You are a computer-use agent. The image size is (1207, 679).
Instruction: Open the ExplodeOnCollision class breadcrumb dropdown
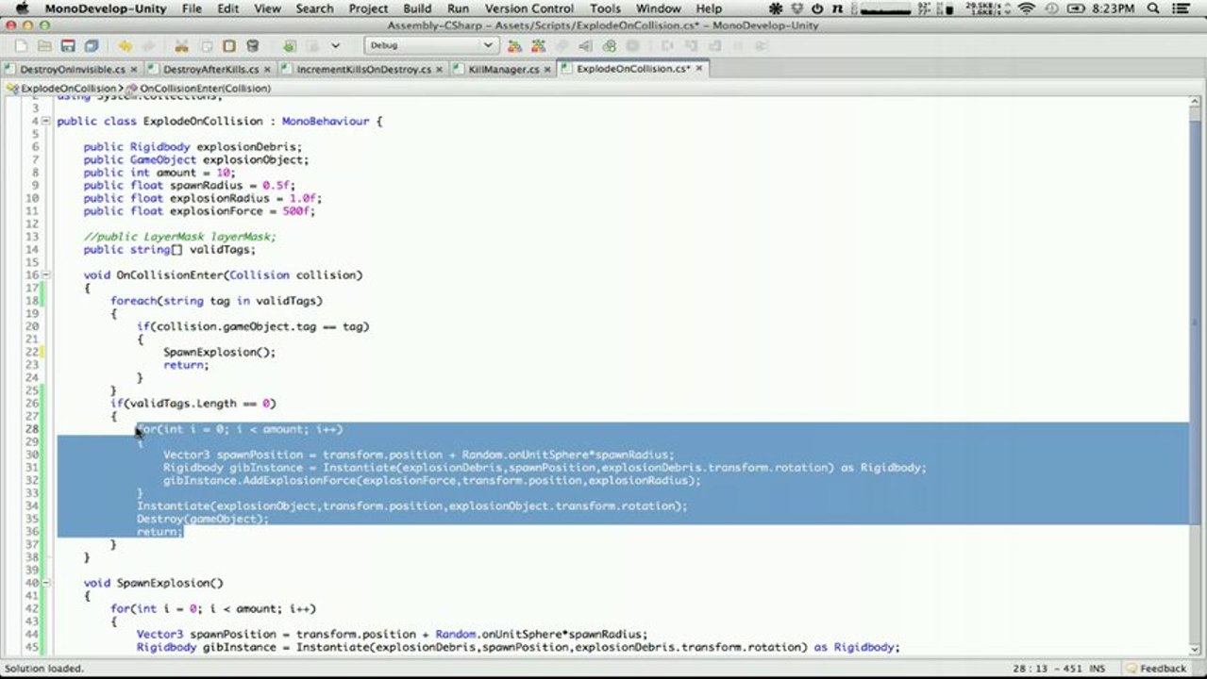62,88
